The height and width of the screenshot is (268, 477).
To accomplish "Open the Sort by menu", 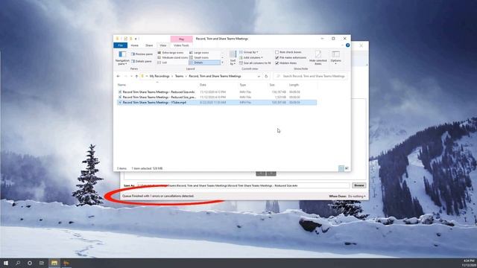I will click(233, 58).
